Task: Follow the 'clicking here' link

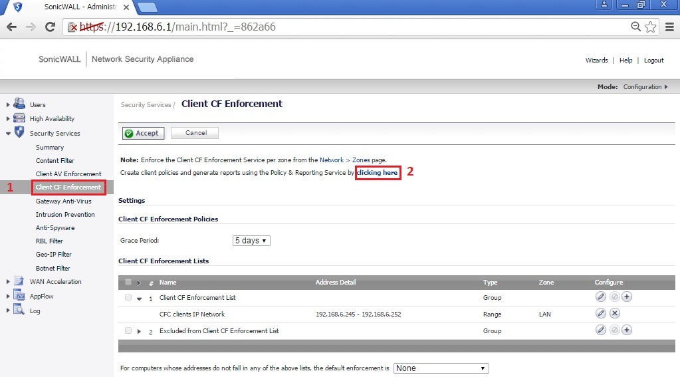Action: pyautogui.click(x=377, y=173)
